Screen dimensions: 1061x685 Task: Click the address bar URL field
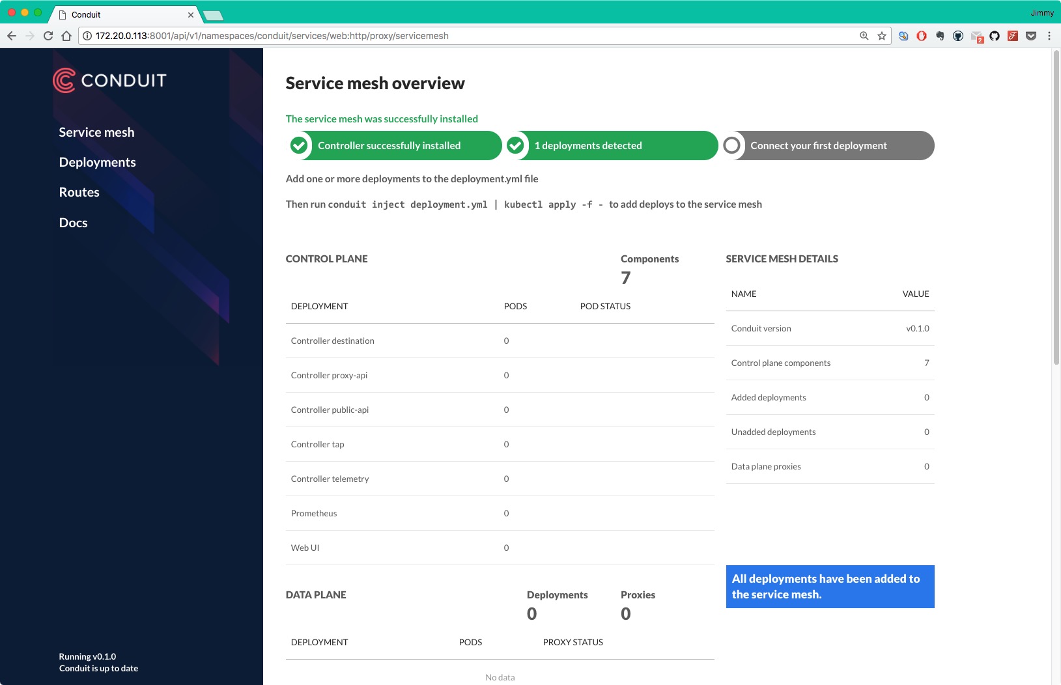pyautogui.click(x=456, y=36)
